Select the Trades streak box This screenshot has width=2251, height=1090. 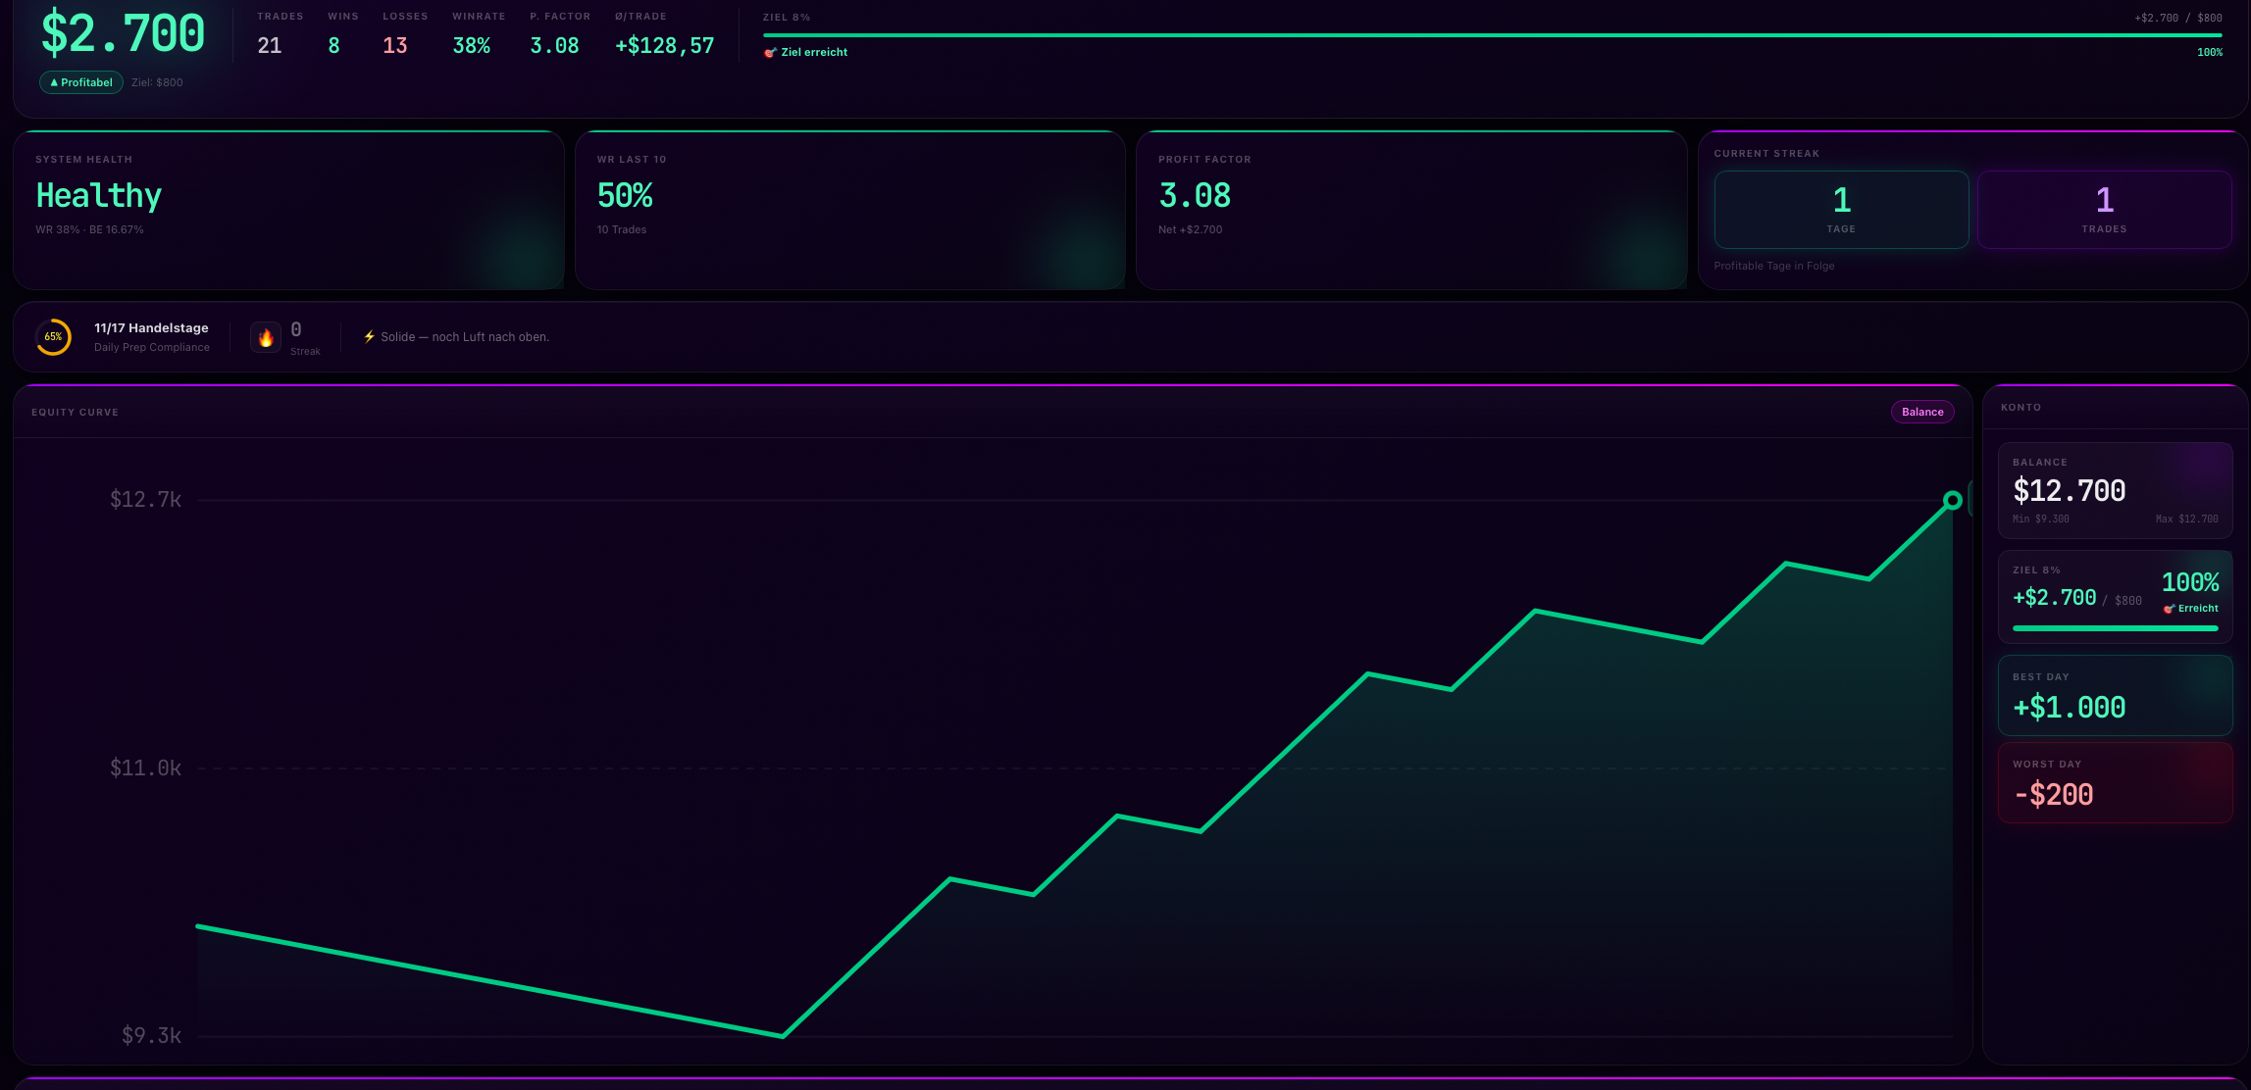point(2104,210)
